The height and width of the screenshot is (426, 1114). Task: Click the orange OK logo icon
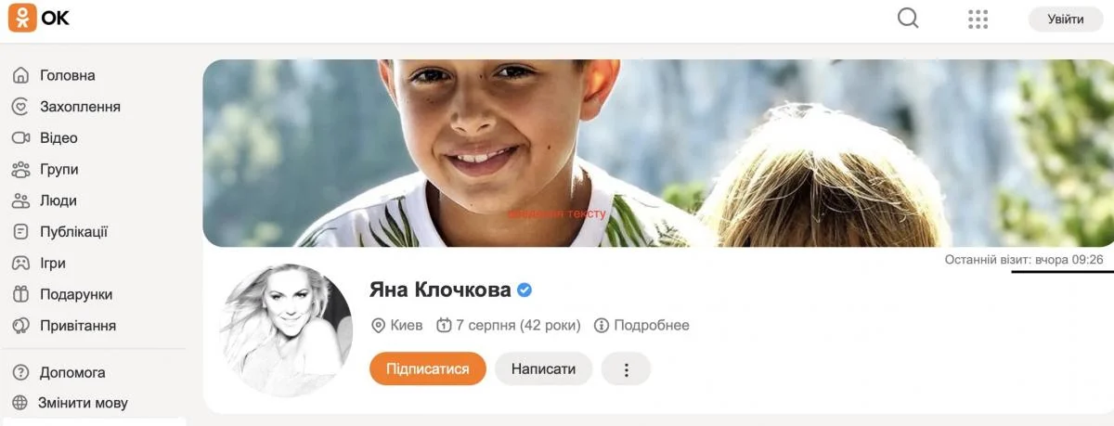point(22,19)
